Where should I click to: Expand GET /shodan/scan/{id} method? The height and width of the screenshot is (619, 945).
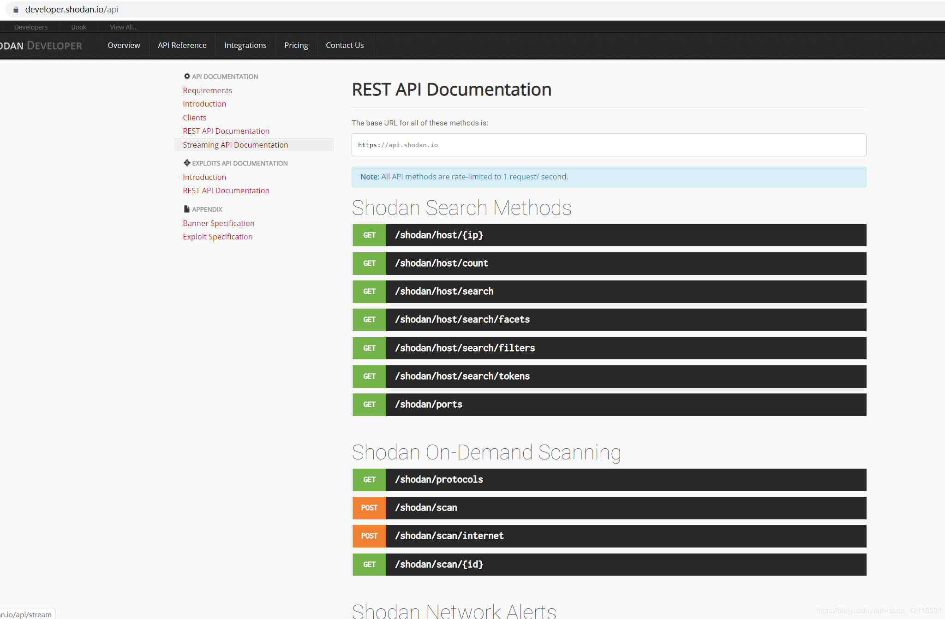point(609,565)
